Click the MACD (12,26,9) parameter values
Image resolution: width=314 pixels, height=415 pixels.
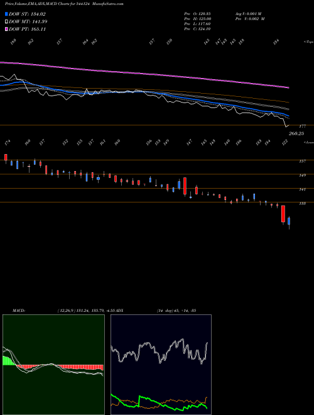pyautogui.click(x=87, y=311)
